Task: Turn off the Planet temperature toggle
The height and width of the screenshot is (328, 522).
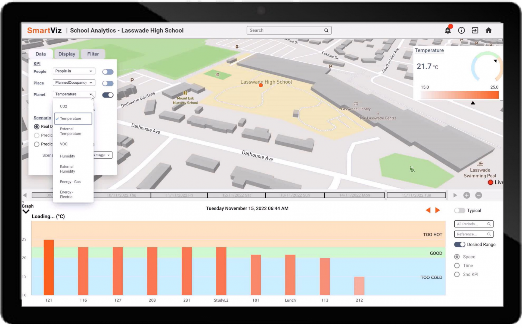Action: pos(108,95)
